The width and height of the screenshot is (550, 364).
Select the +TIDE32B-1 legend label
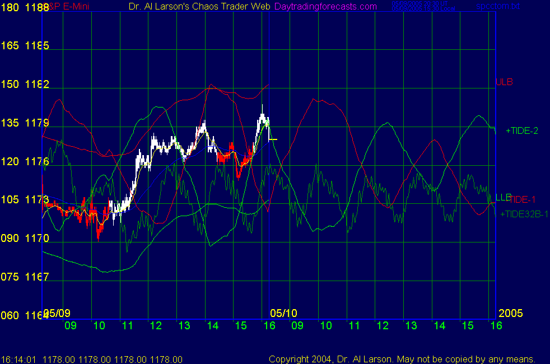pos(525,214)
